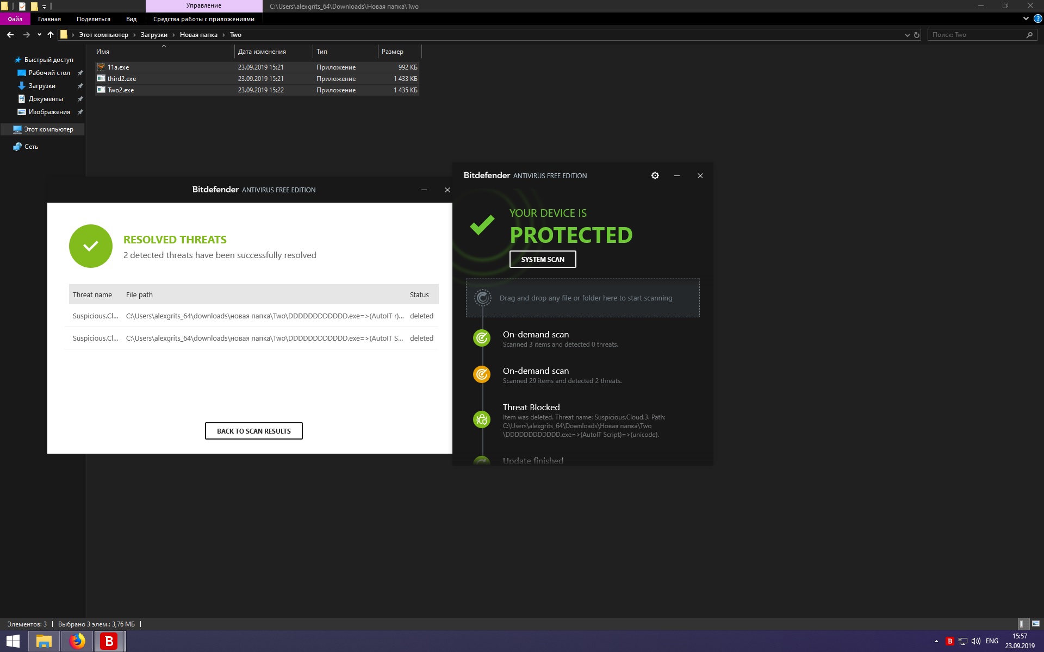Switch to large thumbnails view in status bar

pyautogui.click(x=1035, y=624)
